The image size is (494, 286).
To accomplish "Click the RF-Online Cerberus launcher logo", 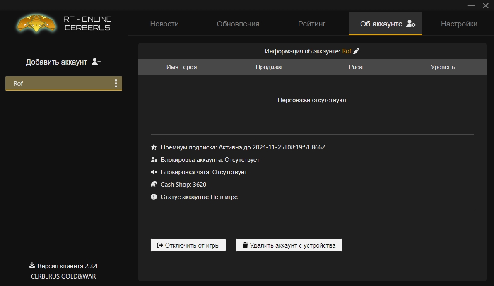I will [x=36, y=24].
